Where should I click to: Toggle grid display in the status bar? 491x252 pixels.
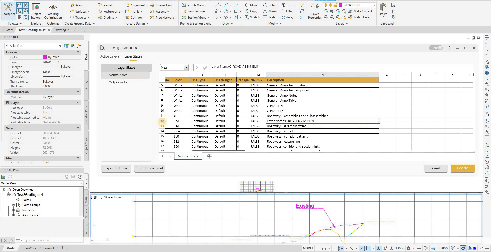(x=318, y=248)
